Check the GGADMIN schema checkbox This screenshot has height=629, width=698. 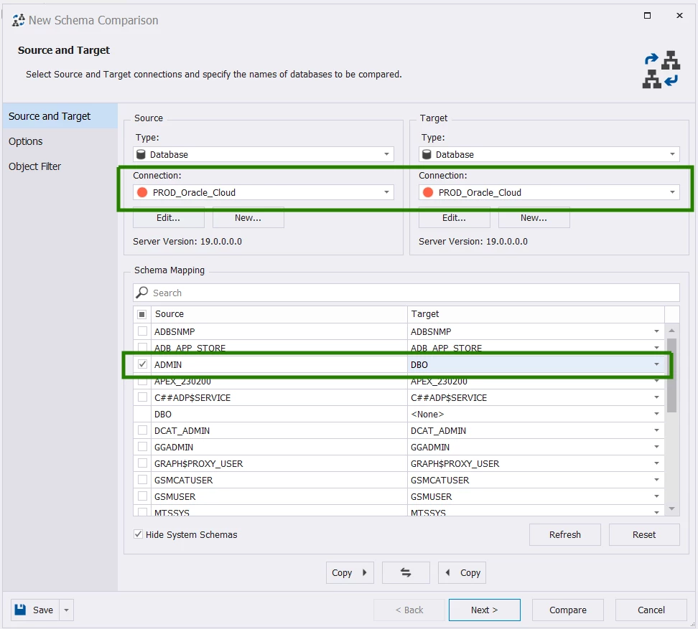[x=142, y=446]
